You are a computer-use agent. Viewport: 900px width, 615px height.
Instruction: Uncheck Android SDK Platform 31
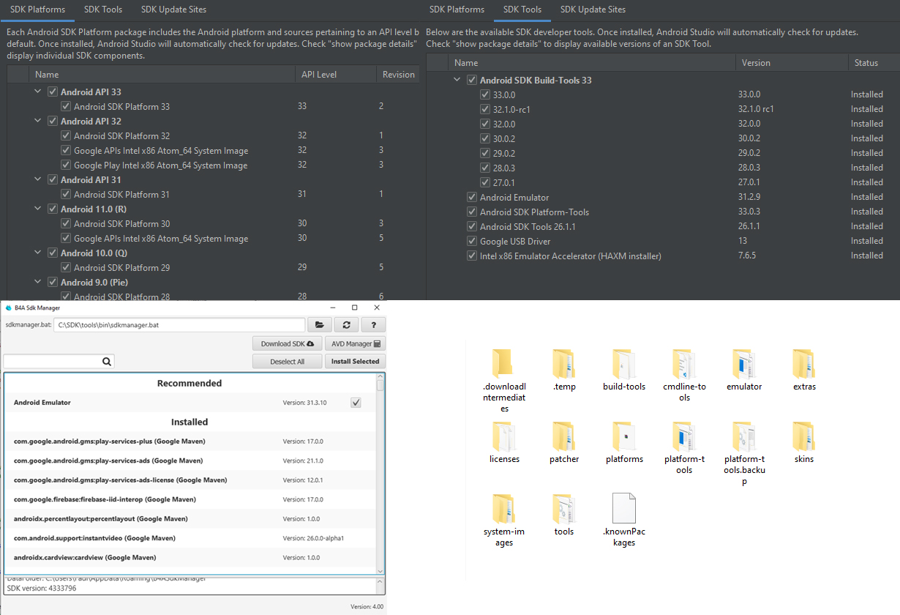tap(66, 194)
